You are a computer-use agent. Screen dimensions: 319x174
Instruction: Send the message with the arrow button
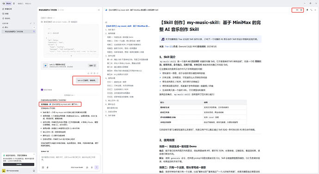click(97, 167)
